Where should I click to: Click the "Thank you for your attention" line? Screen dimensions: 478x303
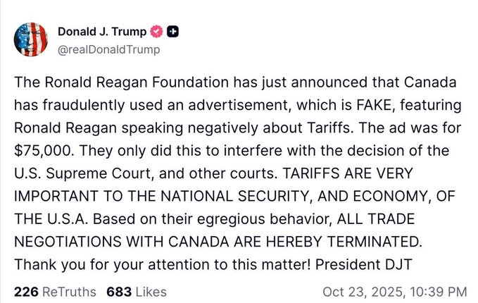(141, 265)
